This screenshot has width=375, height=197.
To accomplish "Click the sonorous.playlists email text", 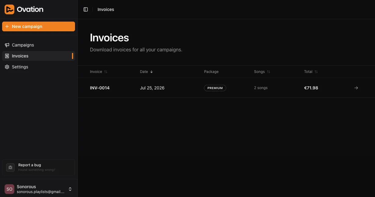I will click(41, 192).
